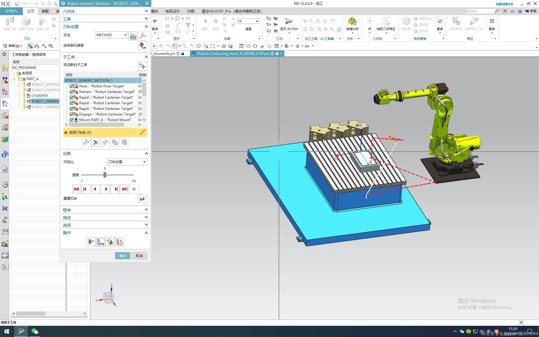Toggle checkbox for Mount PART_A Robot Mount
The width and height of the screenshot is (539, 337).
click(72, 120)
